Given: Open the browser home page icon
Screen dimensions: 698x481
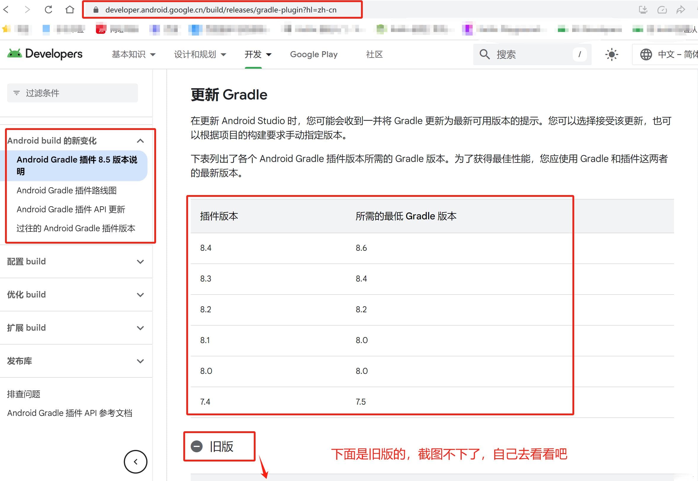Looking at the screenshot, I should click(70, 10).
